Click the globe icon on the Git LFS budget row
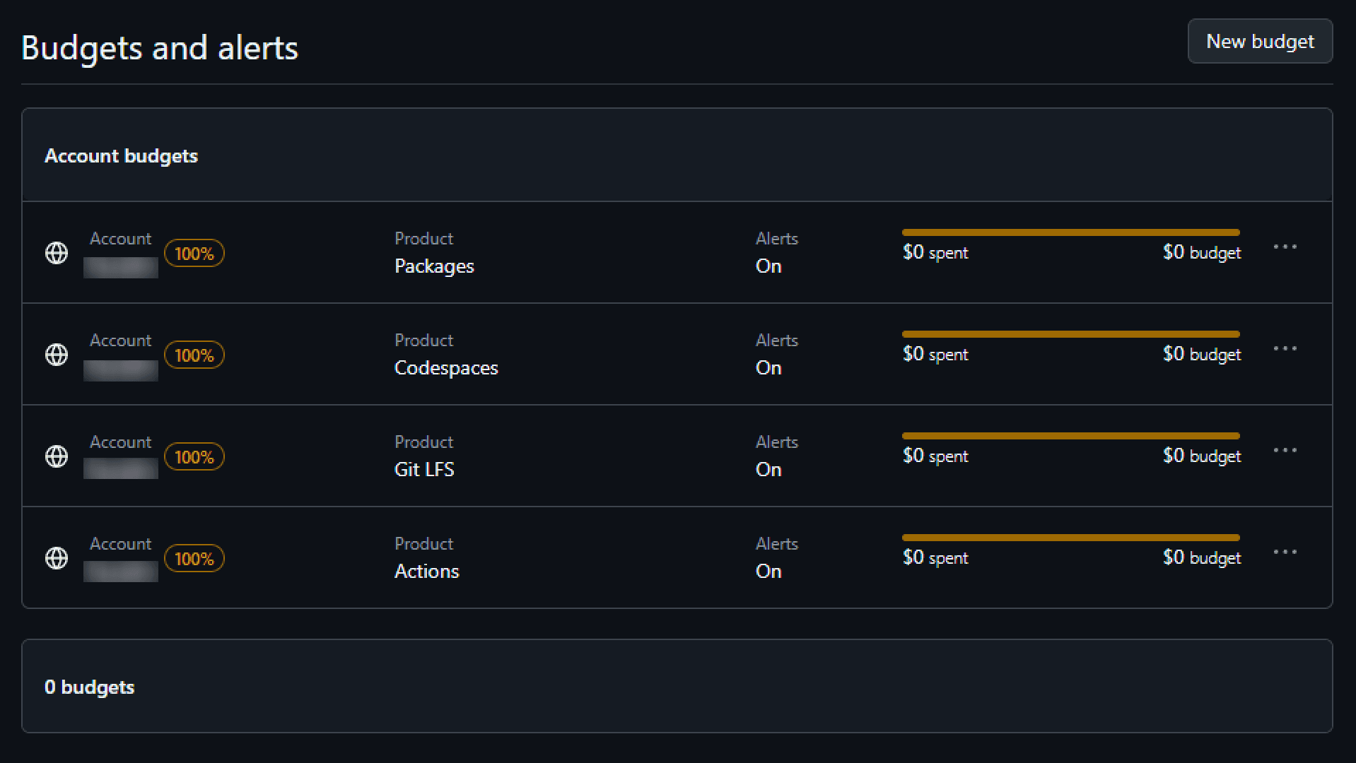1356x763 pixels. 56,456
